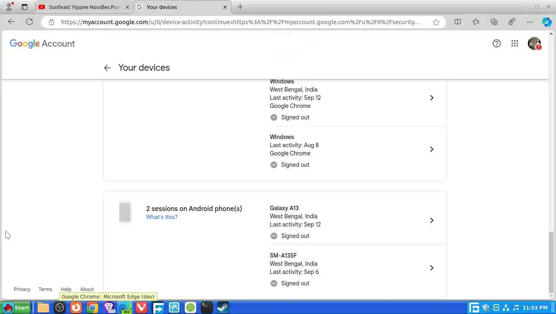556x314 pixels.
Task: Open music note tray icon
Action: (516, 307)
